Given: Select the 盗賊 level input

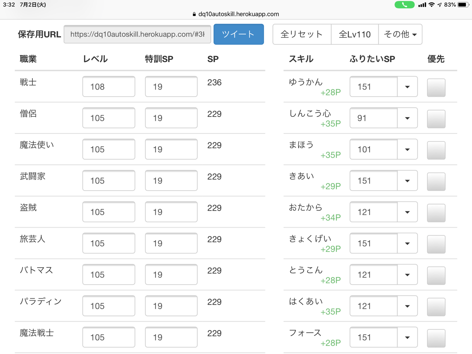Looking at the screenshot, I should tap(109, 212).
